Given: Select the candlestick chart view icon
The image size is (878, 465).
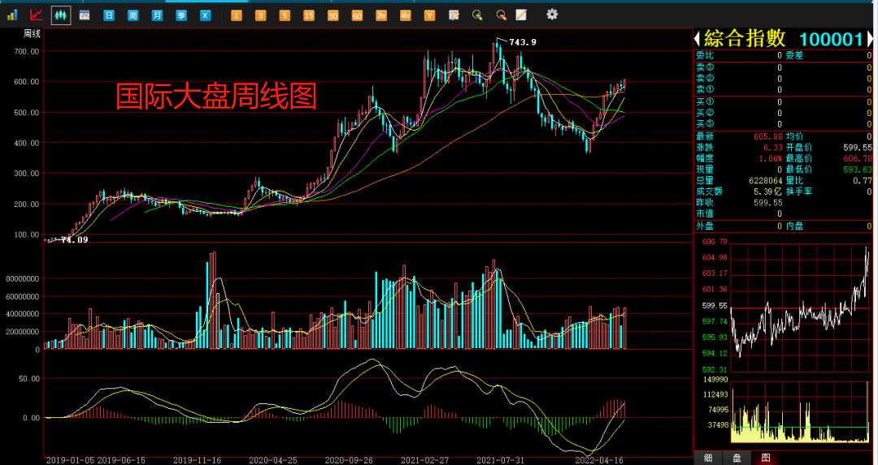Looking at the screenshot, I should click(61, 15).
